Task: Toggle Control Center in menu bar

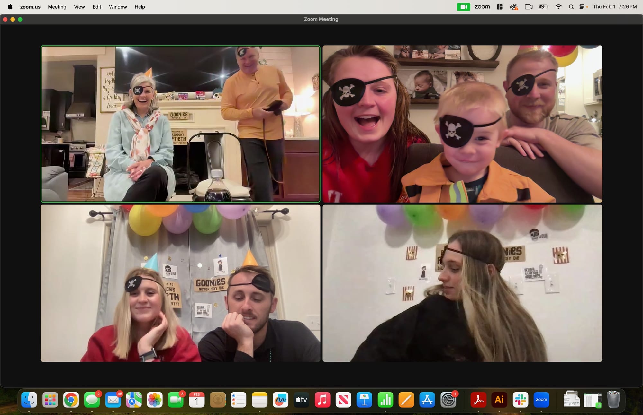Action: coord(582,7)
